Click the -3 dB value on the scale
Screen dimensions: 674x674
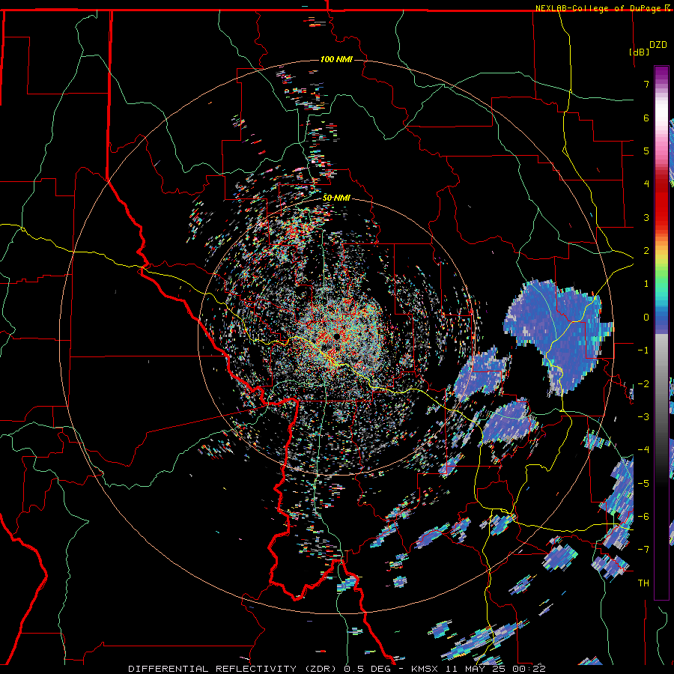(643, 417)
